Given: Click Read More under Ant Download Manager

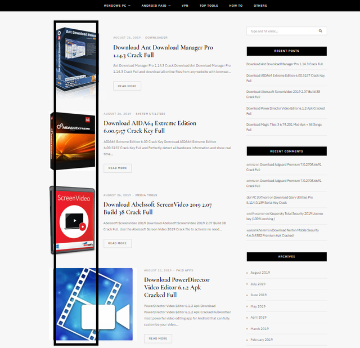Looking at the screenshot, I should pos(127,86).
